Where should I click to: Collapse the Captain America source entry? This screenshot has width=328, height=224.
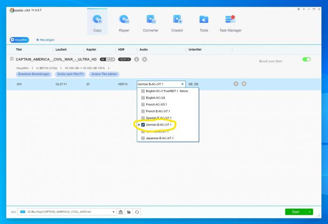[x=11, y=60]
